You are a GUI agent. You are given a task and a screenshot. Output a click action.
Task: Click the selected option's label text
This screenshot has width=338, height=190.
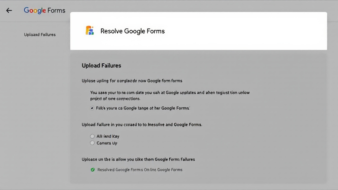click(143, 108)
